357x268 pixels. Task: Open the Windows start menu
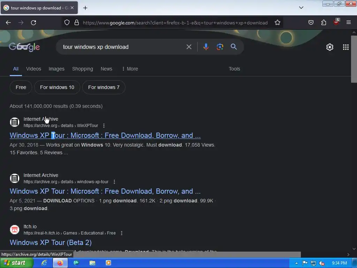(x=16, y=263)
